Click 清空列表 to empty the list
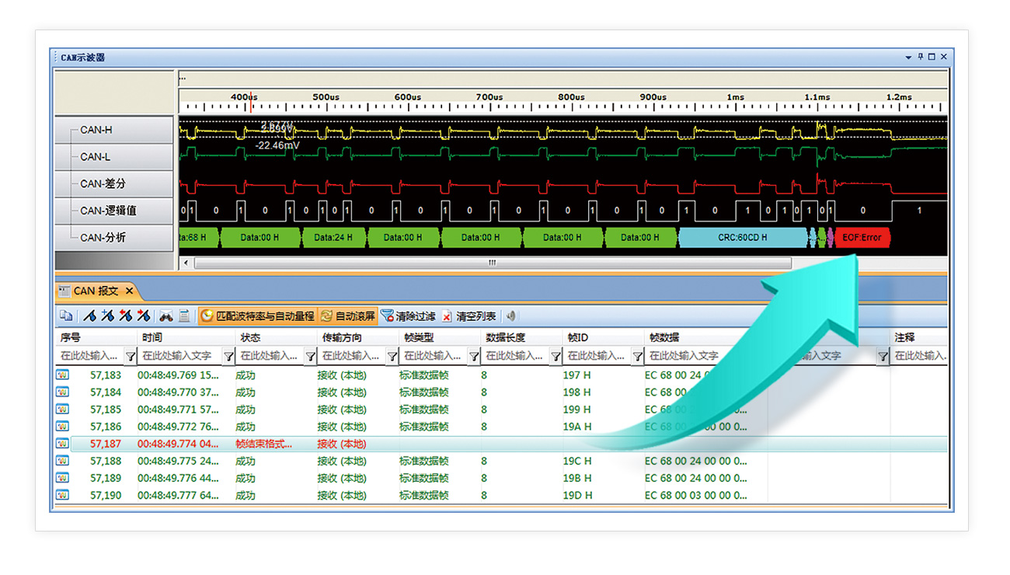 [468, 316]
